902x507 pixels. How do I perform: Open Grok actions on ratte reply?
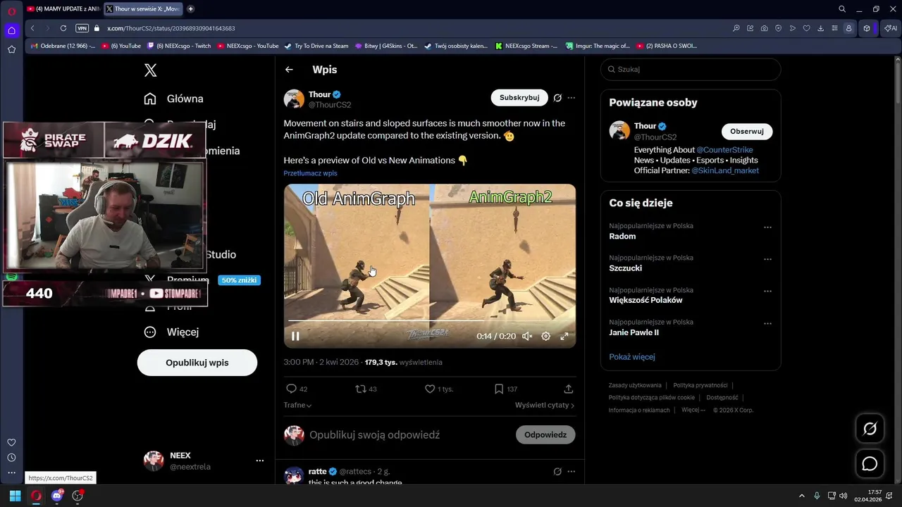pyautogui.click(x=557, y=471)
